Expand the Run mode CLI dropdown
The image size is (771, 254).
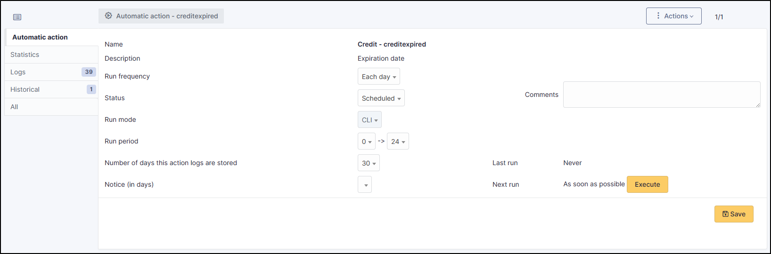(369, 120)
